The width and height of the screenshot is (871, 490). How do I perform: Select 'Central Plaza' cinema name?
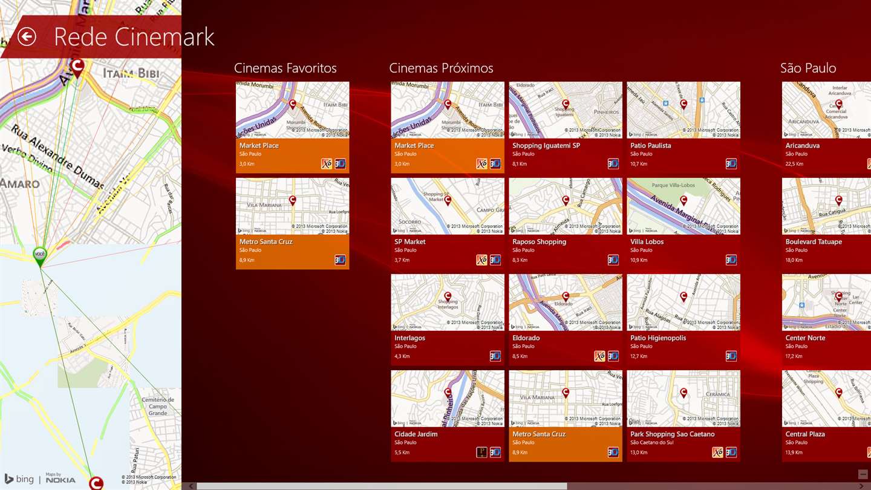pos(805,434)
